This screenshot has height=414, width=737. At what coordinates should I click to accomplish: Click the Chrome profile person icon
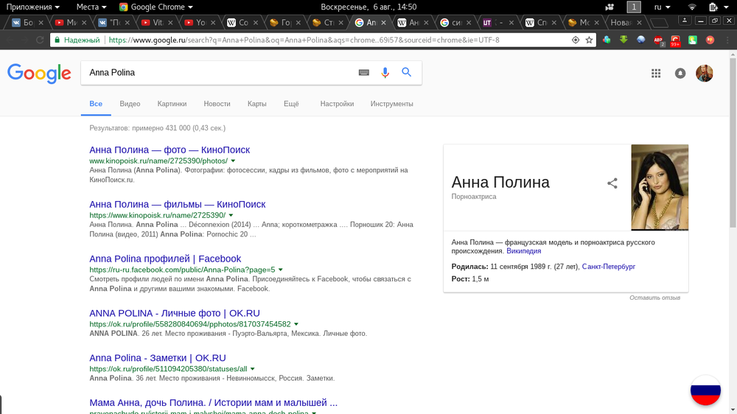point(685,20)
